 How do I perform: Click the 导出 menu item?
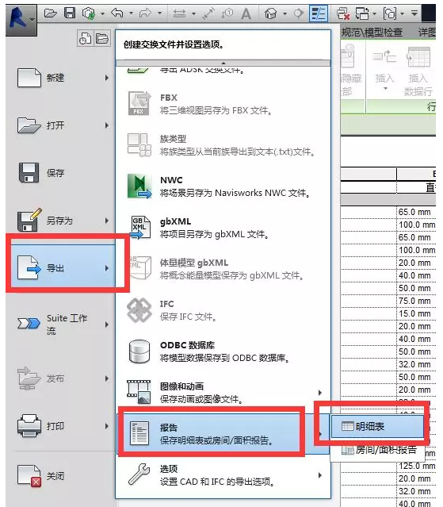pos(63,268)
